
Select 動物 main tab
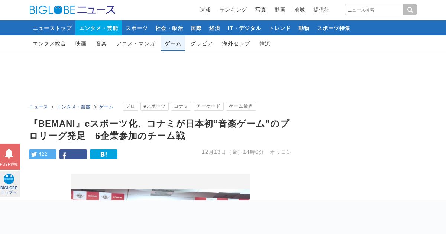click(x=304, y=28)
